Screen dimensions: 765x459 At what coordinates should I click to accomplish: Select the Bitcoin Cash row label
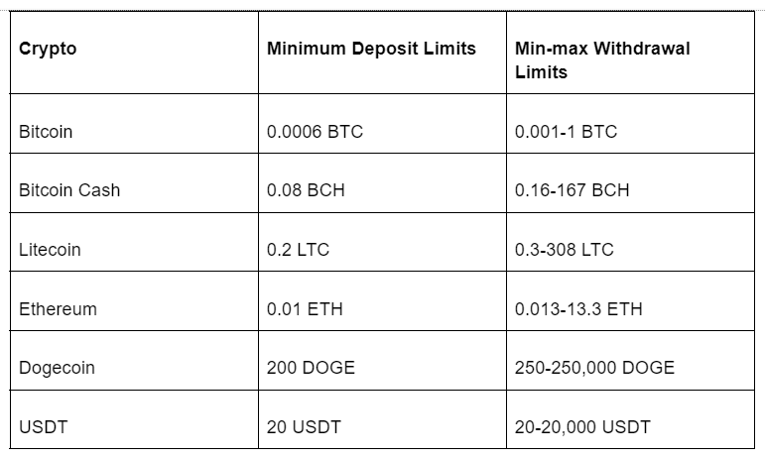pos(69,190)
